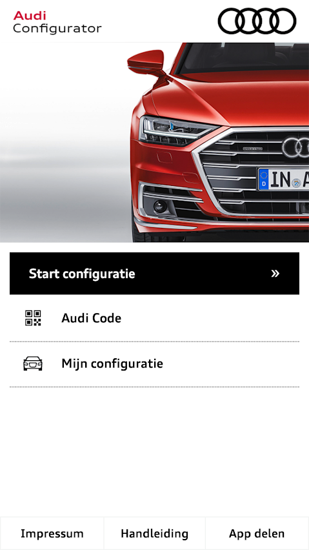Tap the QR code icon beside Audi Code
This screenshot has width=309, height=550.
[x=33, y=318]
